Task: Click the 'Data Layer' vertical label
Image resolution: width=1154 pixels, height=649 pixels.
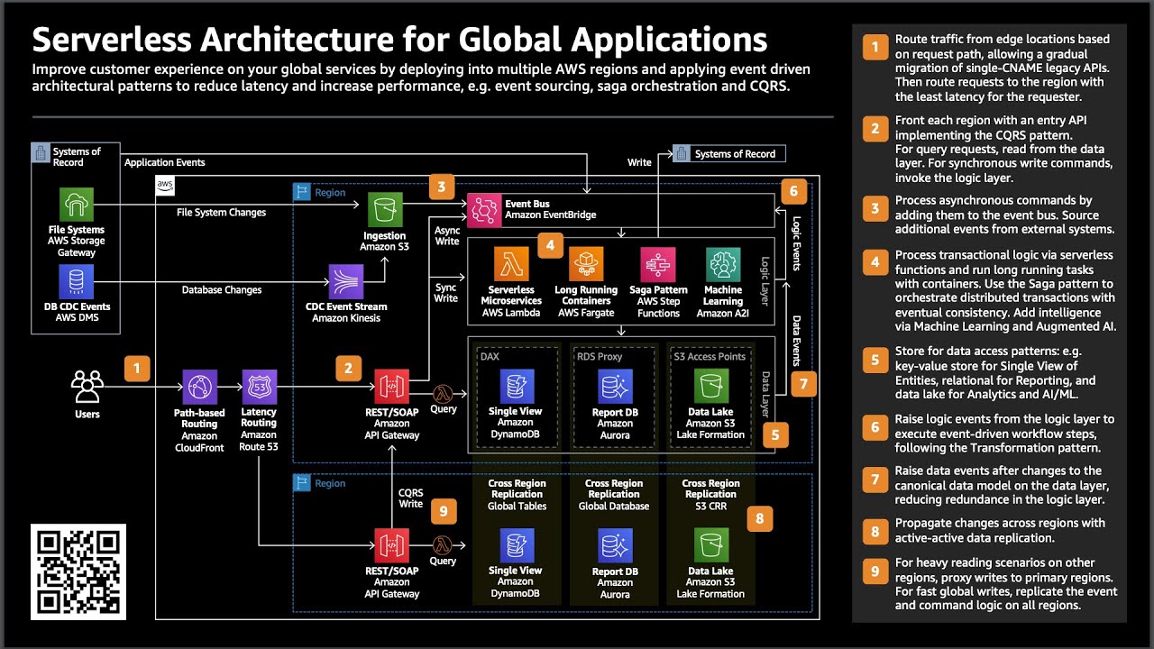Action: pos(766,394)
